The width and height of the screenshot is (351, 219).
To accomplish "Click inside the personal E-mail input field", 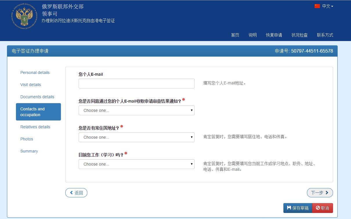I will point(136,83).
